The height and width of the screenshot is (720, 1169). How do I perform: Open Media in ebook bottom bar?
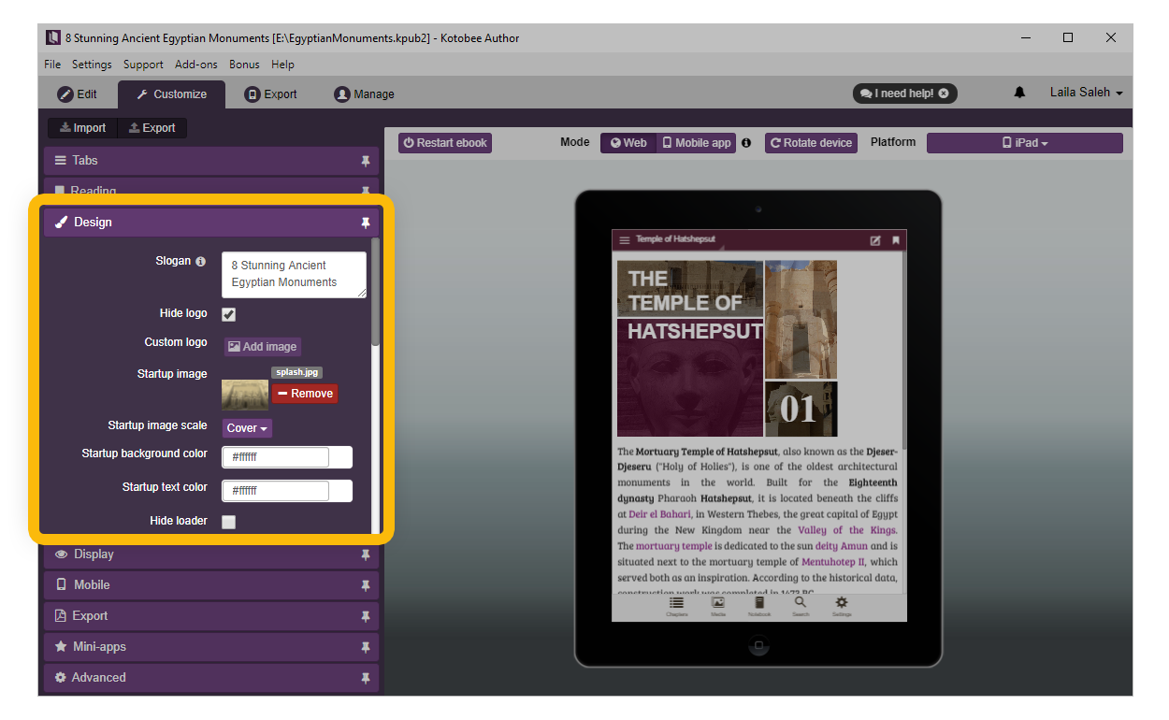(x=718, y=606)
